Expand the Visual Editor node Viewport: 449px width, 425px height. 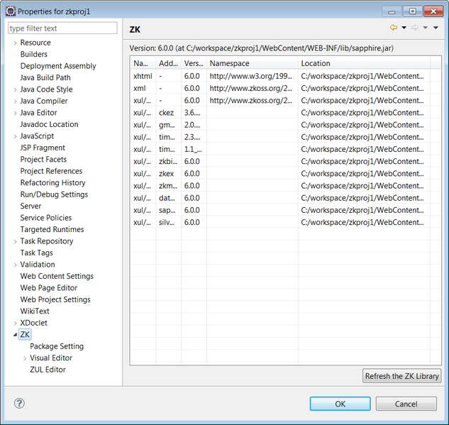tap(25, 358)
